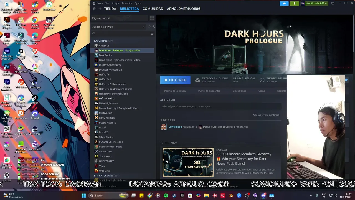Open the arnoldmerino886 account dropdown
355x200 pixels.
click(314, 3)
